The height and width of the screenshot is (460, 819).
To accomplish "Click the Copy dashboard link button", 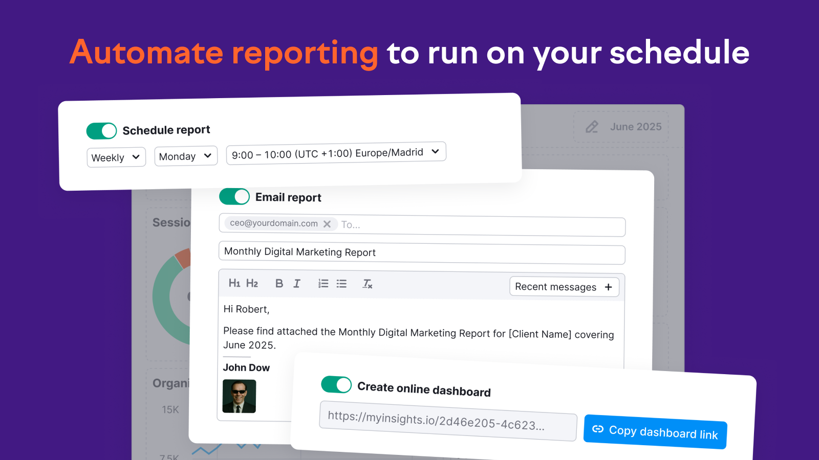I will point(655,432).
